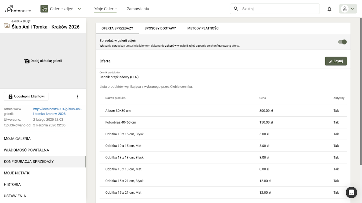Open the chat support widget
The width and height of the screenshot is (362, 203).
click(351, 192)
